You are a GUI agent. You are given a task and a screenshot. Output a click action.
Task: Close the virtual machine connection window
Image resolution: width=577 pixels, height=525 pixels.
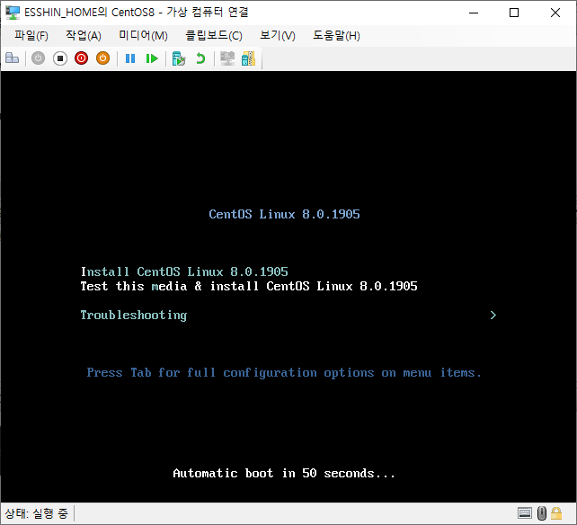(555, 13)
